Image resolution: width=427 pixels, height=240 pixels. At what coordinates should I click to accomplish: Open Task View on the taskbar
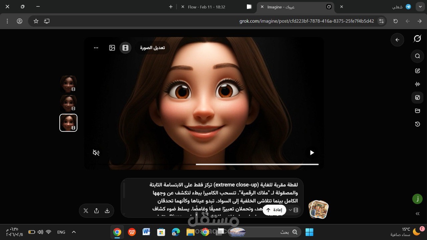click(220, 232)
